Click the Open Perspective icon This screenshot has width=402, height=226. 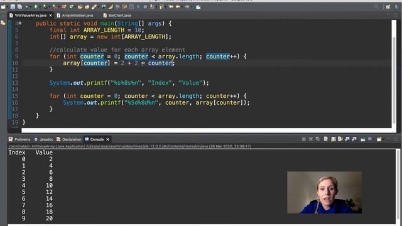[x=388, y=7]
